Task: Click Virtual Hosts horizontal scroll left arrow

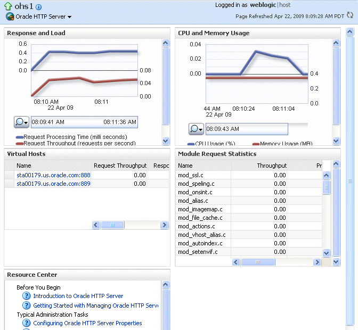Action: (x=96, y=225)
